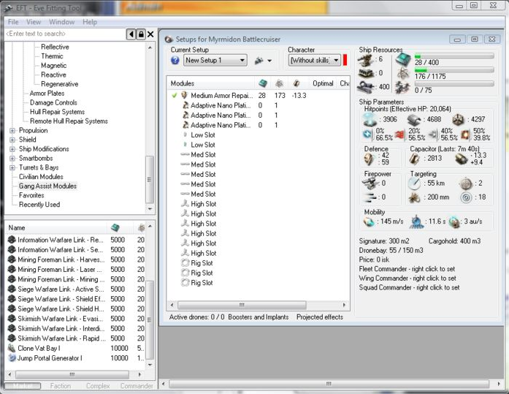
Task: Click the explosive resistance icon
Action: 465,135
